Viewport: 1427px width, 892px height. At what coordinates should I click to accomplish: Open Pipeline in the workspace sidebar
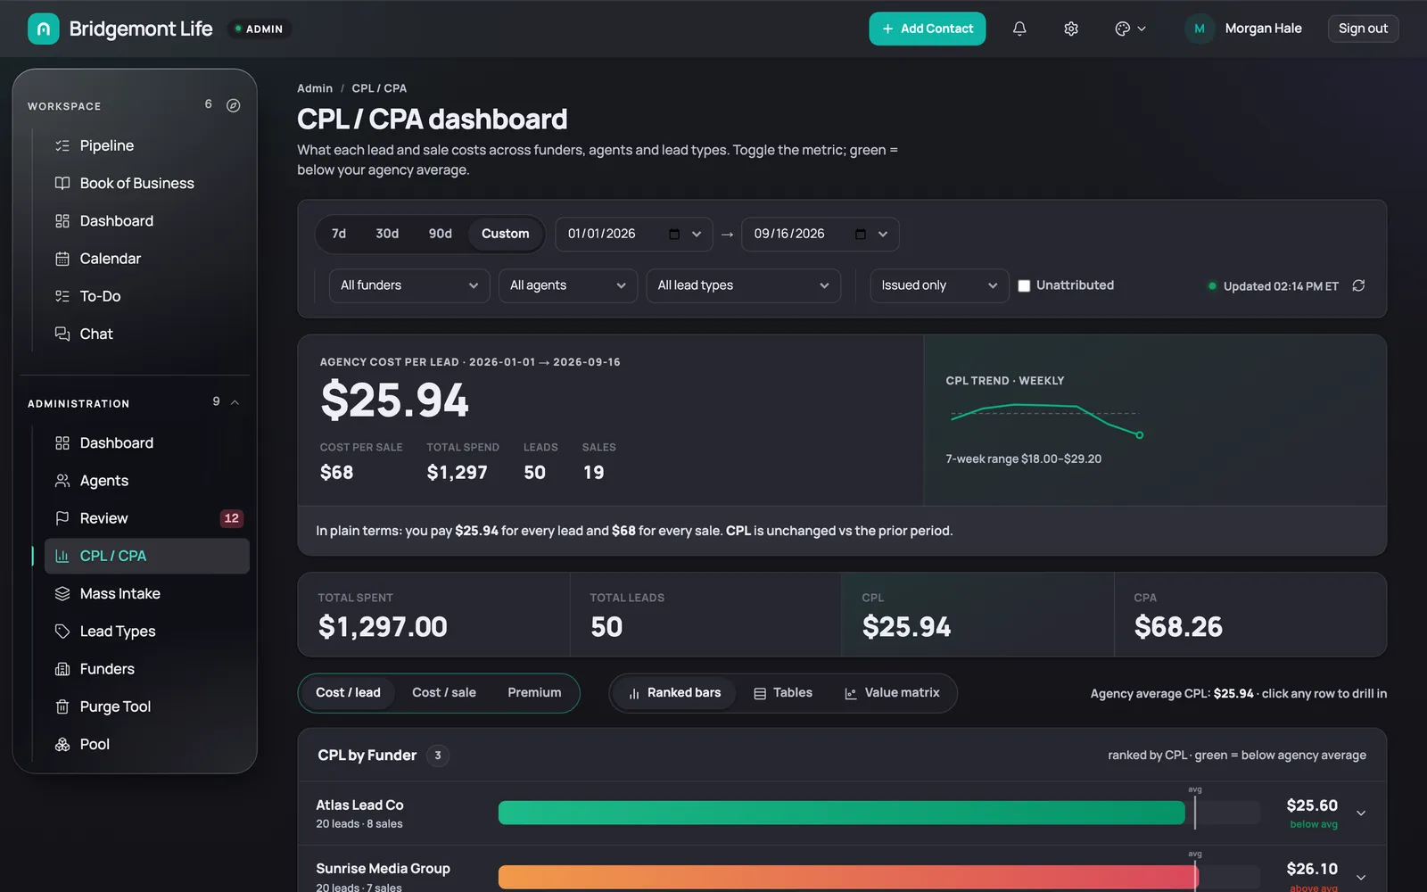tap(147, 145)
